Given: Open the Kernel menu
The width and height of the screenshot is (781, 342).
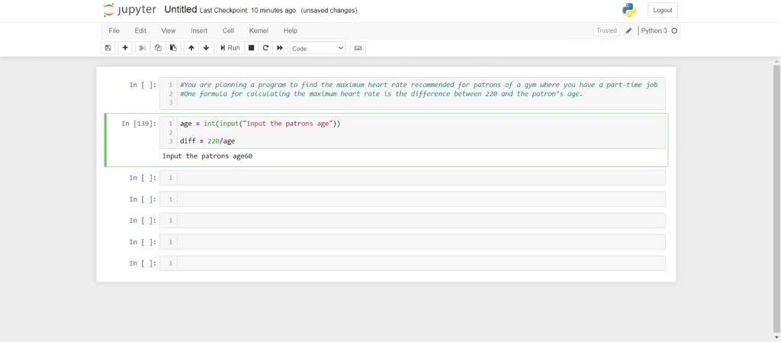Looking at the screenshot, I should 259,31.
